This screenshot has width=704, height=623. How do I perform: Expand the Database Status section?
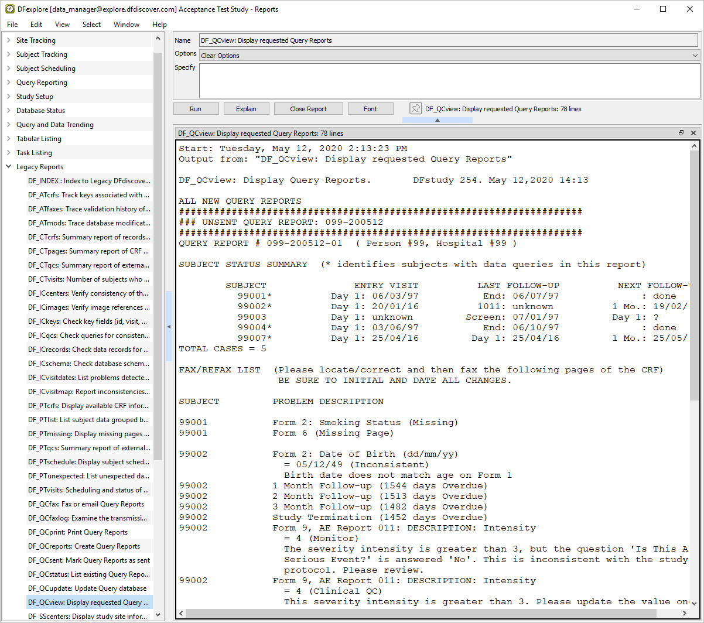[9, 111]
